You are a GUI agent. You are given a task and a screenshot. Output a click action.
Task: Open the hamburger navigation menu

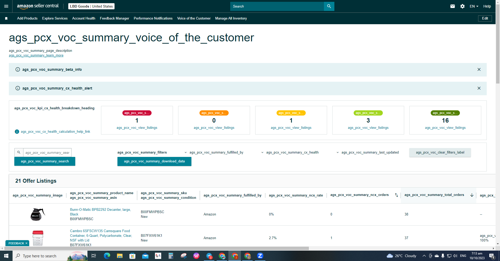[x=6, y=6]
